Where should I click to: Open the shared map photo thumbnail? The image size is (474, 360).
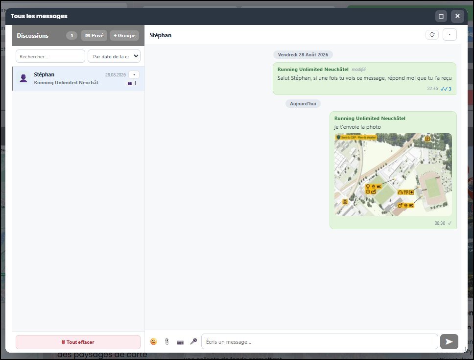[393, 174]
